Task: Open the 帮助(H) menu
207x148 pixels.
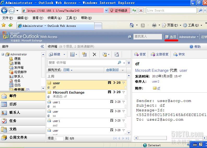Action: [x=86, y=18]
